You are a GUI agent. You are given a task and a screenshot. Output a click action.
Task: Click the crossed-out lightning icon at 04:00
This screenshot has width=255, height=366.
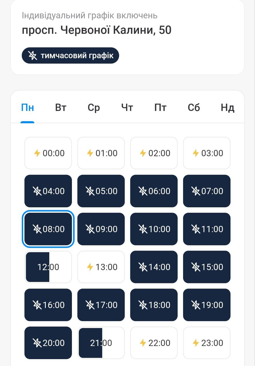[37, 191]
